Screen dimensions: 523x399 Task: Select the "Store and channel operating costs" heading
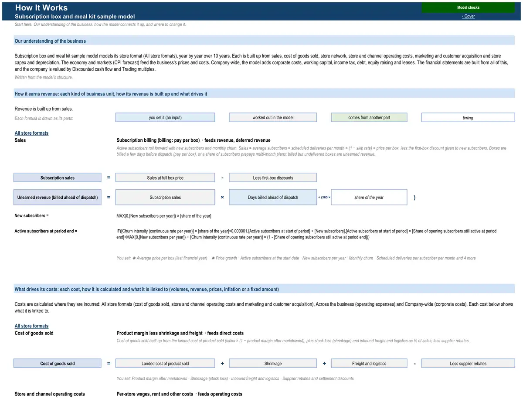[x=50, y=394]
